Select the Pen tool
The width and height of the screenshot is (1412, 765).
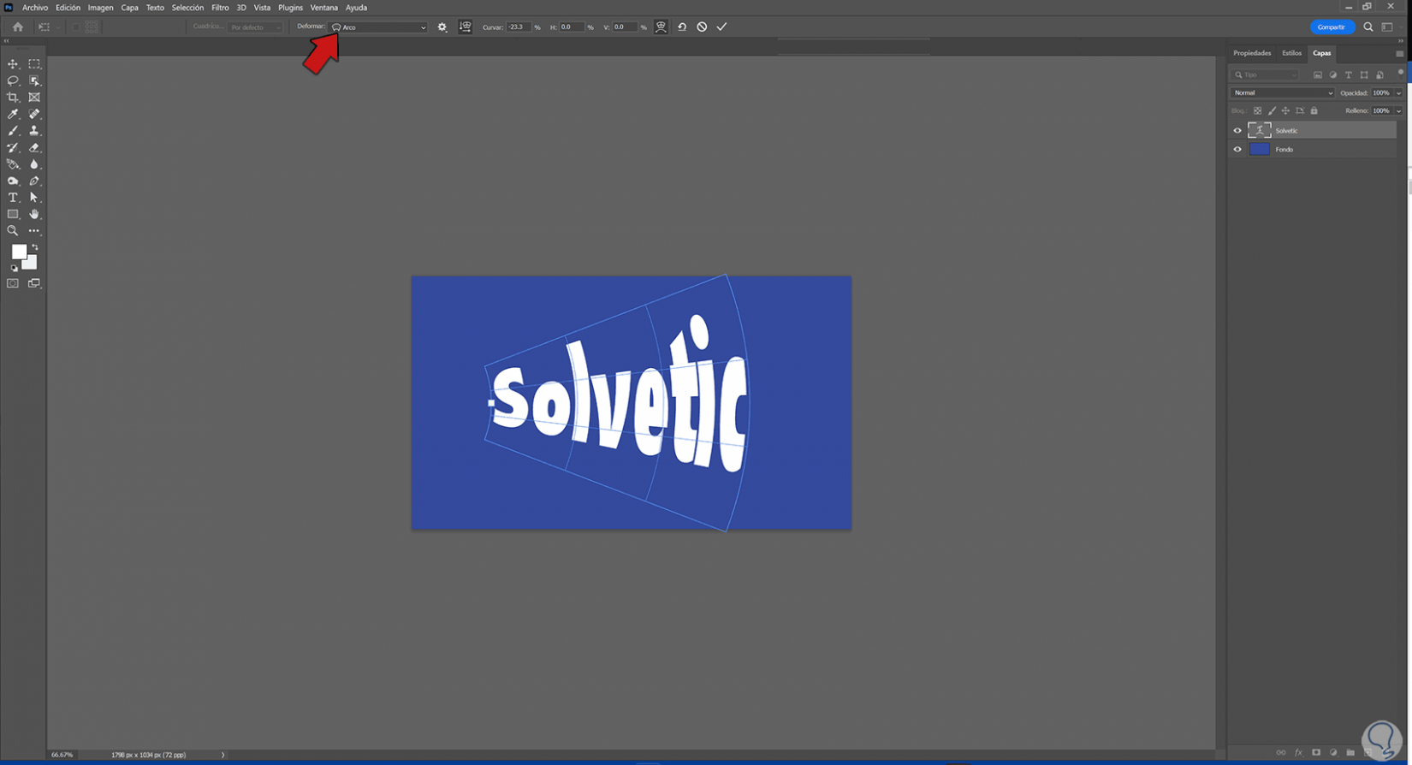click(x=34, y=181)
